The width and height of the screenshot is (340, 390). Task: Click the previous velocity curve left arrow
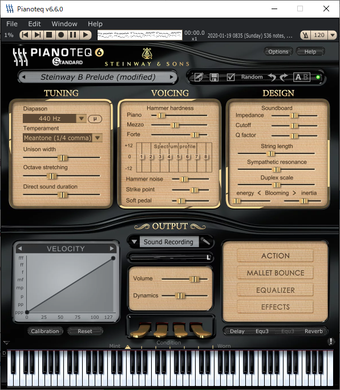click(x=20, y=248)
